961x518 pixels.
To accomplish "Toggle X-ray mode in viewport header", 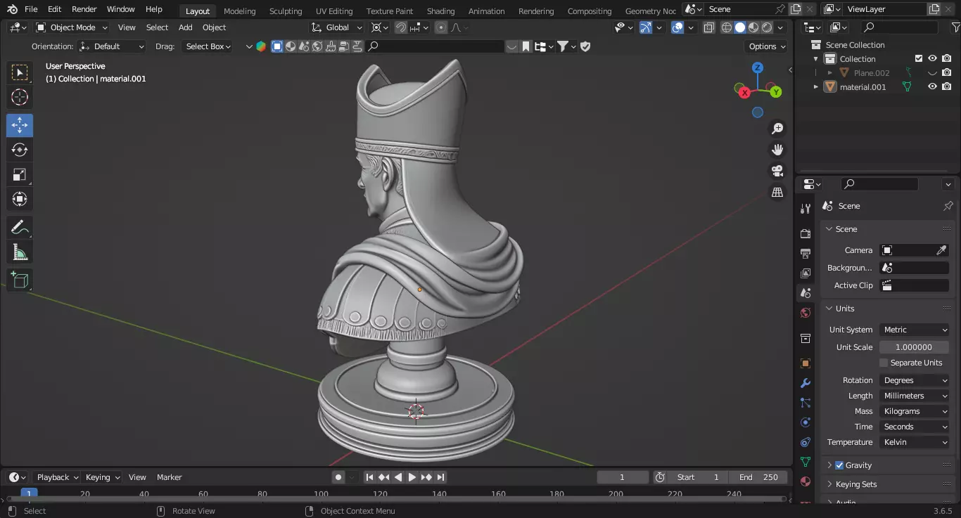I will [x=708, y=27].
